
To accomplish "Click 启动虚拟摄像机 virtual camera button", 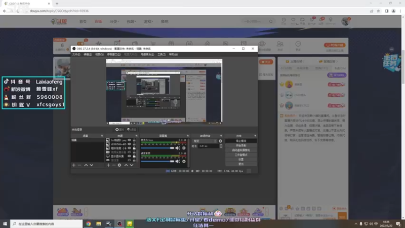I will (x=241, y=150).
